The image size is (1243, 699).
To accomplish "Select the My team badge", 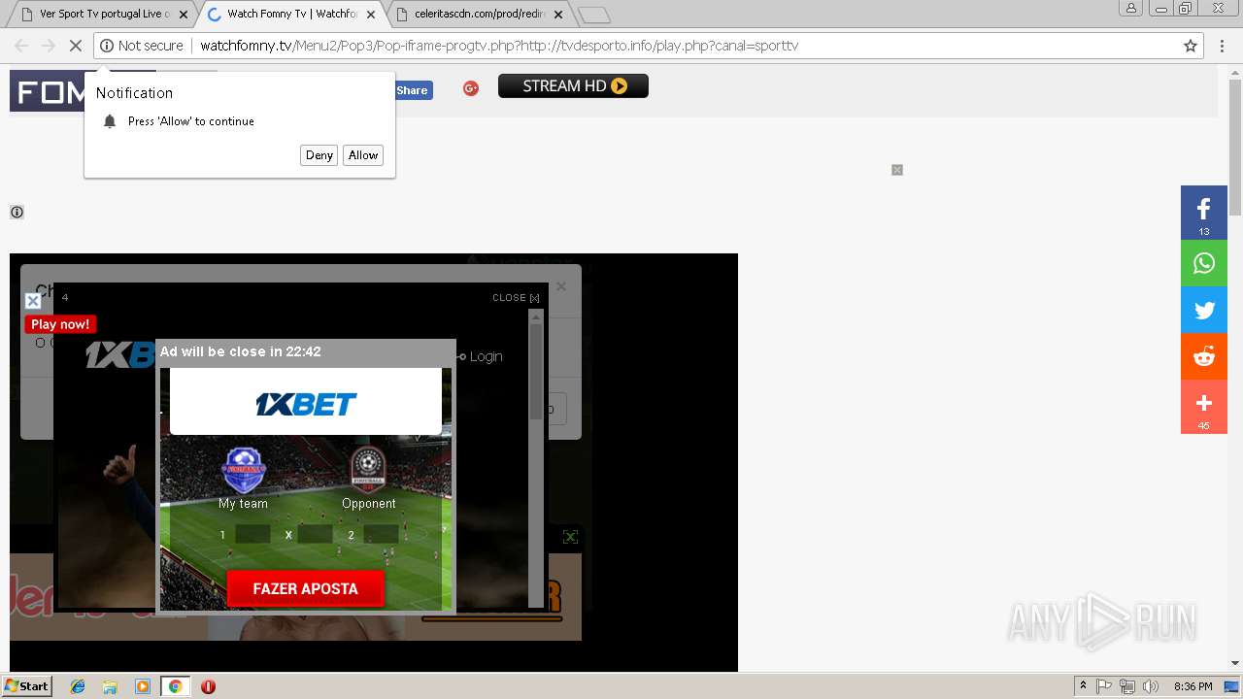I will pyautogui.click(x=243, y=471).
